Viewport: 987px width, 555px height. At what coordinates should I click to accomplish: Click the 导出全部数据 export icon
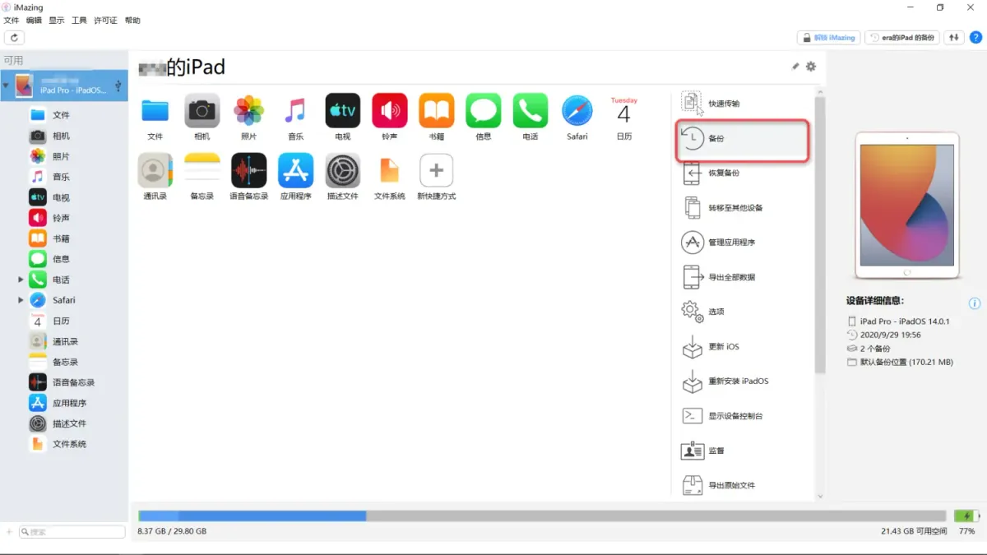pyautogui.click(x=692, y=276)
